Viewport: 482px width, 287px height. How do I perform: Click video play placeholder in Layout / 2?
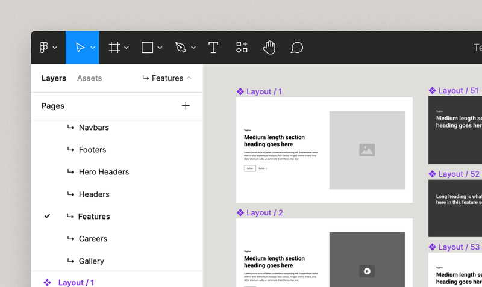(x=367, y=271)
